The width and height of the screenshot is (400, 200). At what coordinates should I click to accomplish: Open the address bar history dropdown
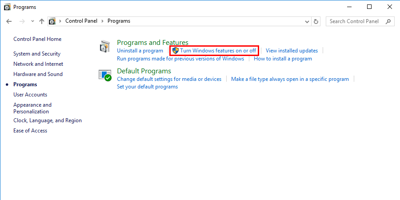click(307, 21)
